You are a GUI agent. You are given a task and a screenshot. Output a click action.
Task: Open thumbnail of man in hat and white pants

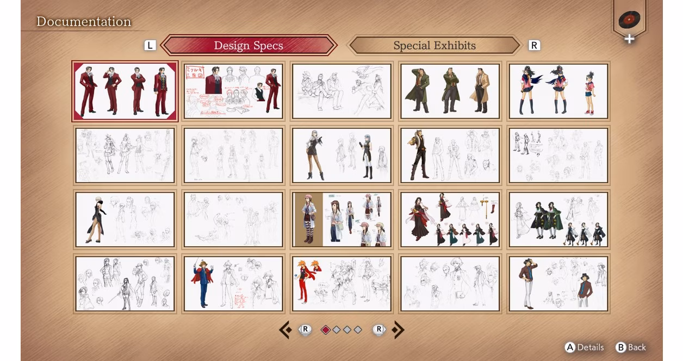(558, 284)
